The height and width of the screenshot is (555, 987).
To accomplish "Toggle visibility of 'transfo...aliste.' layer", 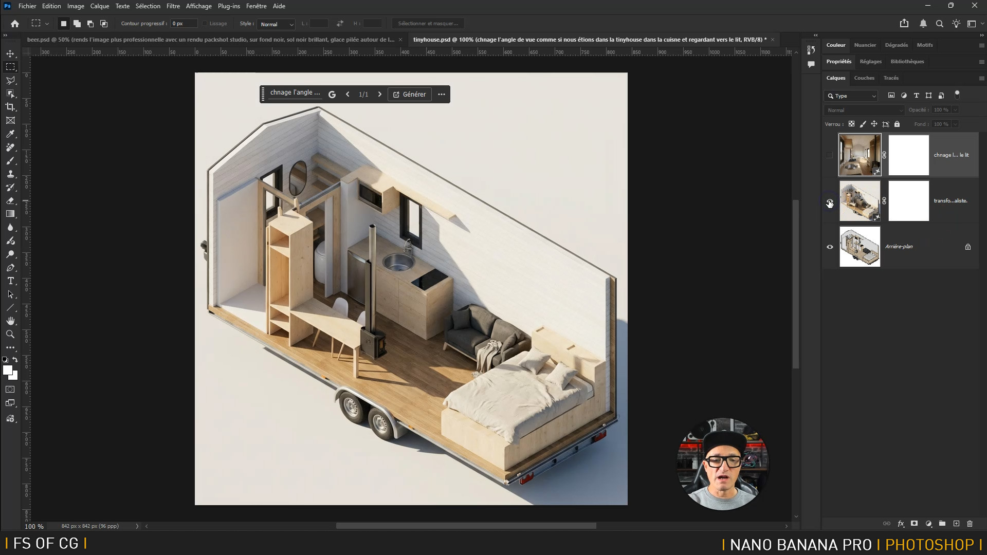I will pos(830,201).
